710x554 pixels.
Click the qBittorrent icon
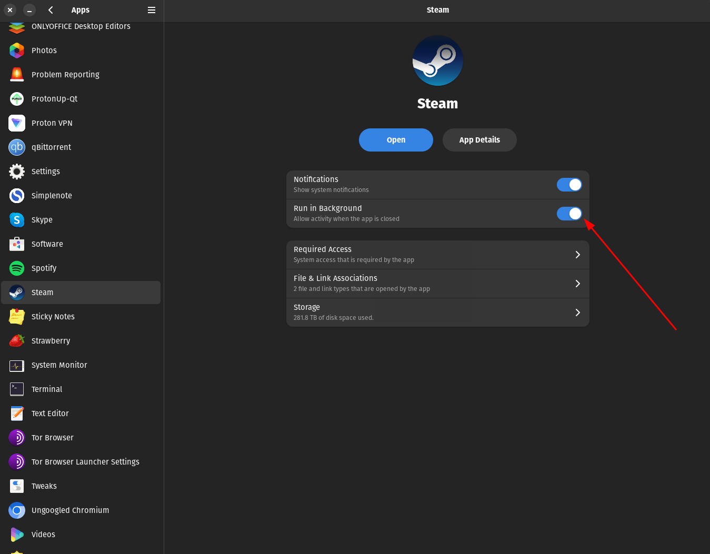[17, 147]
